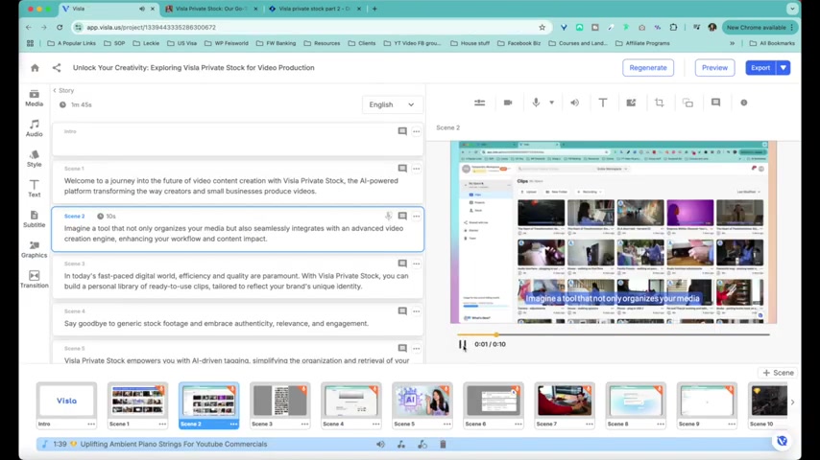Viewport: 820px width, 460px height.
Task: Open the Audio panel in sidebar
Action: click(34, 128)
